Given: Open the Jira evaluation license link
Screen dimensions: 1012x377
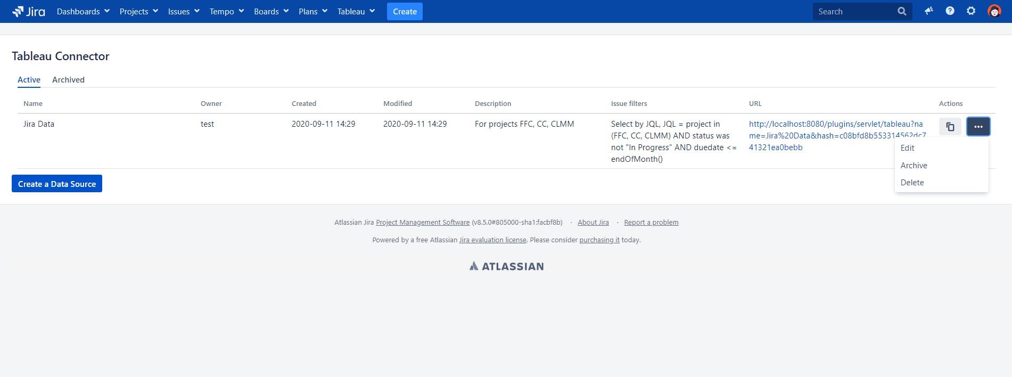Looking at the screenshot, I should click(x=492, y=240).
